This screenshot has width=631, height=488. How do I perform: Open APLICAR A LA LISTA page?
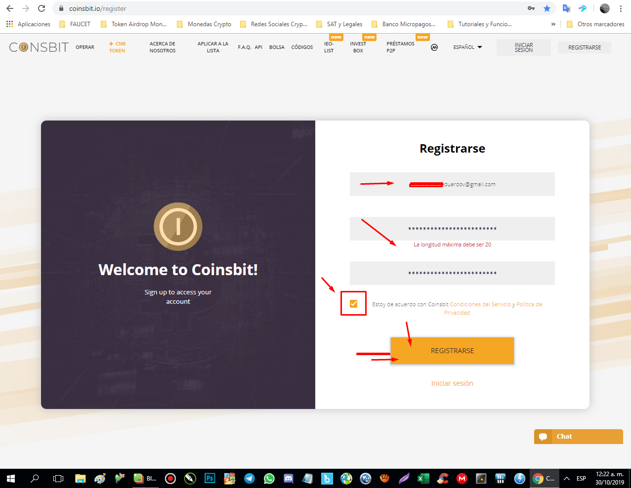pos(213,47)
